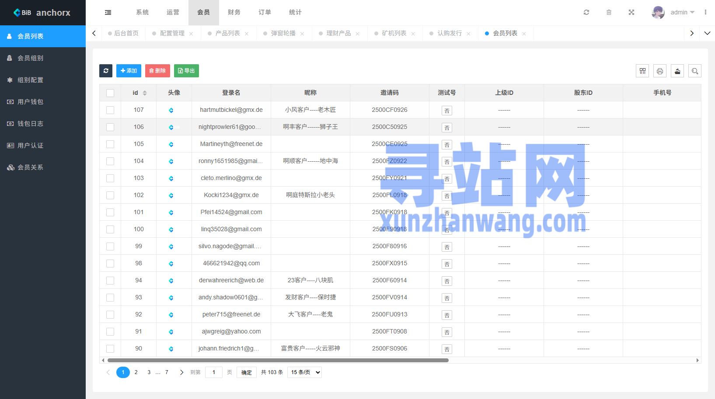Open the 15 条/页 page size dropdown
The image size is (715, 399).
click(304, 372)
